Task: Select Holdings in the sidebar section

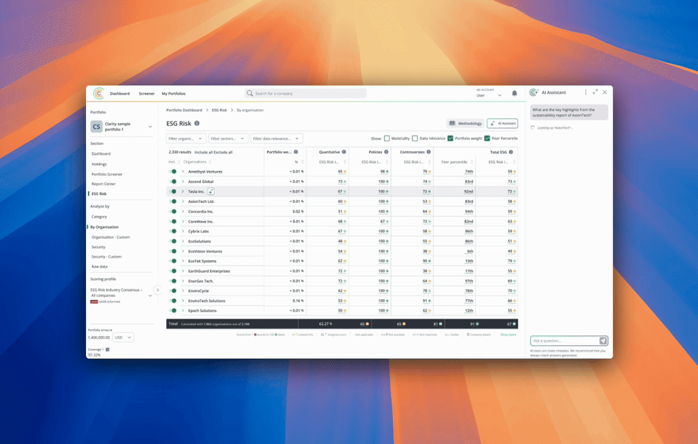Action: pyautogui.click(x=99, y=164)
